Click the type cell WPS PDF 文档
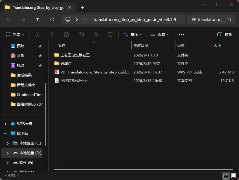 tap(189, 72)
